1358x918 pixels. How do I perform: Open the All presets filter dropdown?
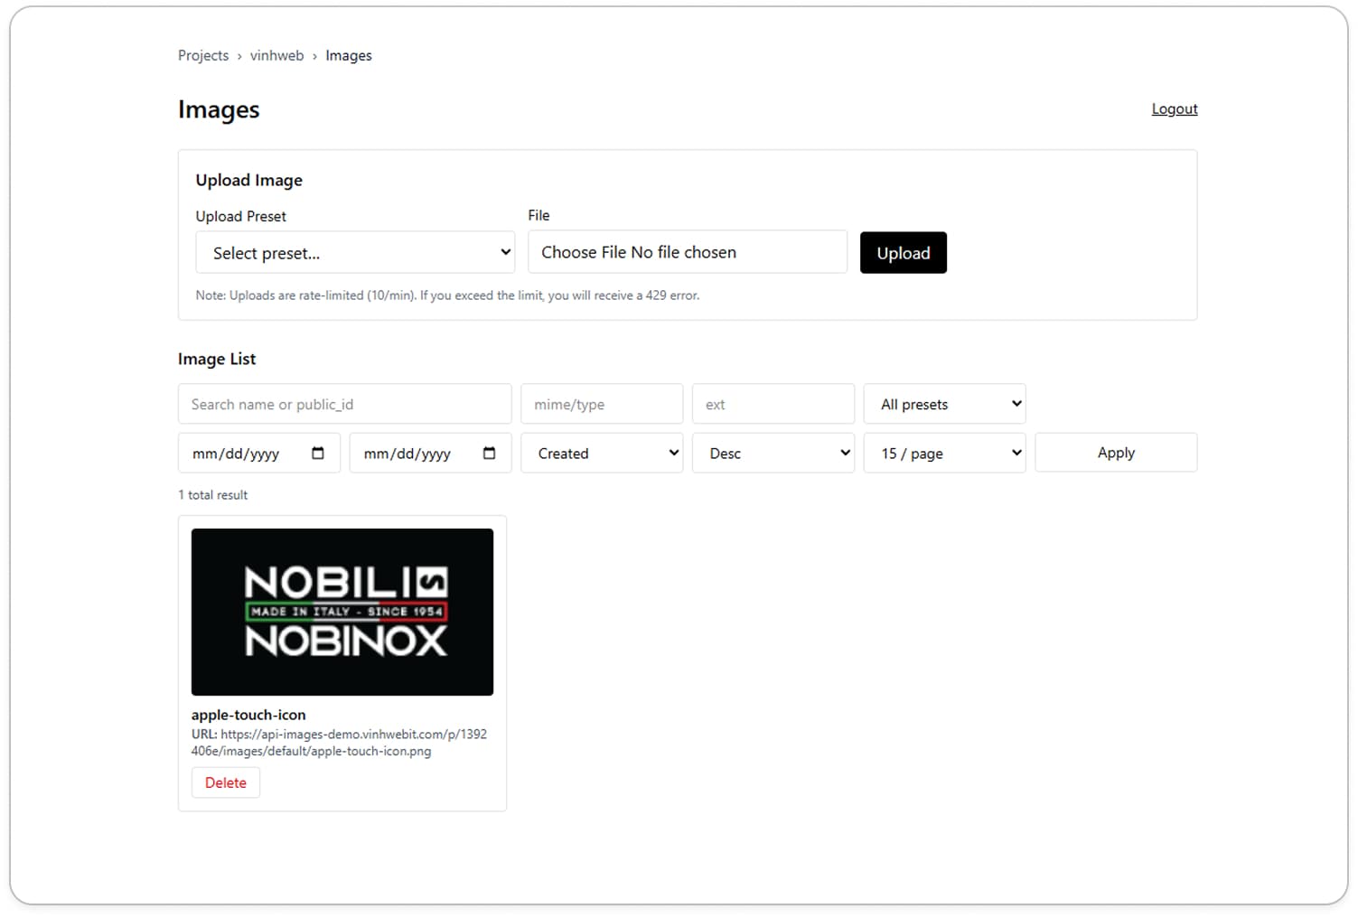coord(944,404)
